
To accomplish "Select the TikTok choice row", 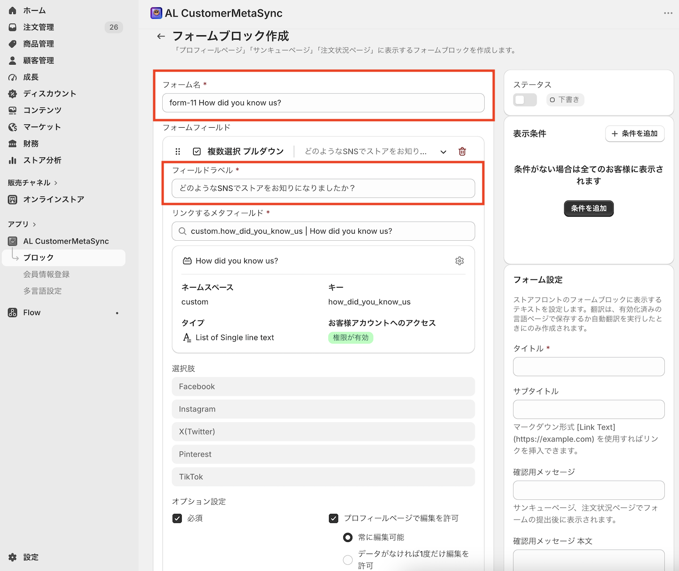I will tap(323, 477).
